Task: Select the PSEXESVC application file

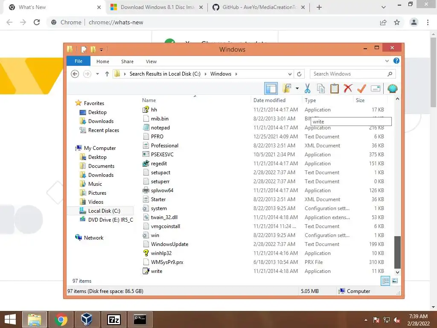Action: pos(162,155)
